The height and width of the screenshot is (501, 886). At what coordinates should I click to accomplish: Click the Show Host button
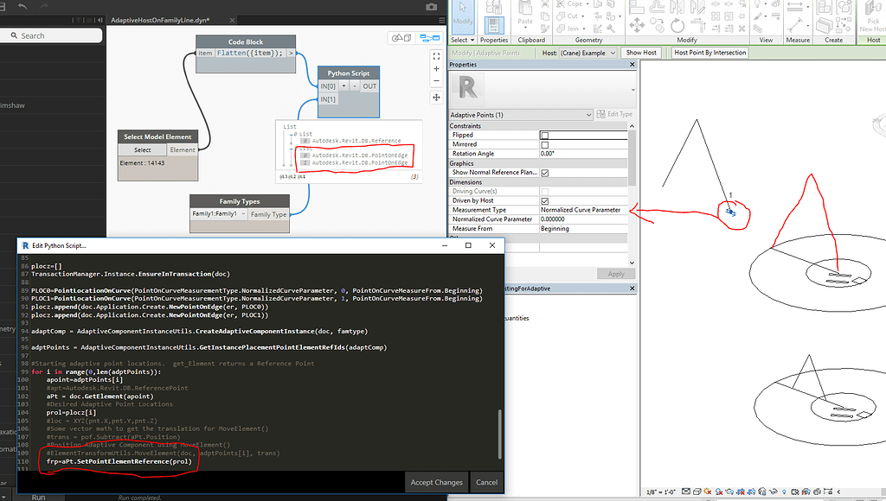click(640, 52)
